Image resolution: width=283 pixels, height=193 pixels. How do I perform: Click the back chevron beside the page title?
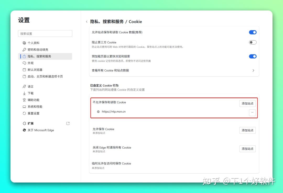click(x=87, y=22)
